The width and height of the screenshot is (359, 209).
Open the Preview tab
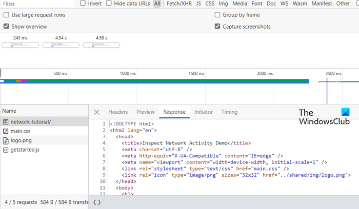[x=145, y=112]
